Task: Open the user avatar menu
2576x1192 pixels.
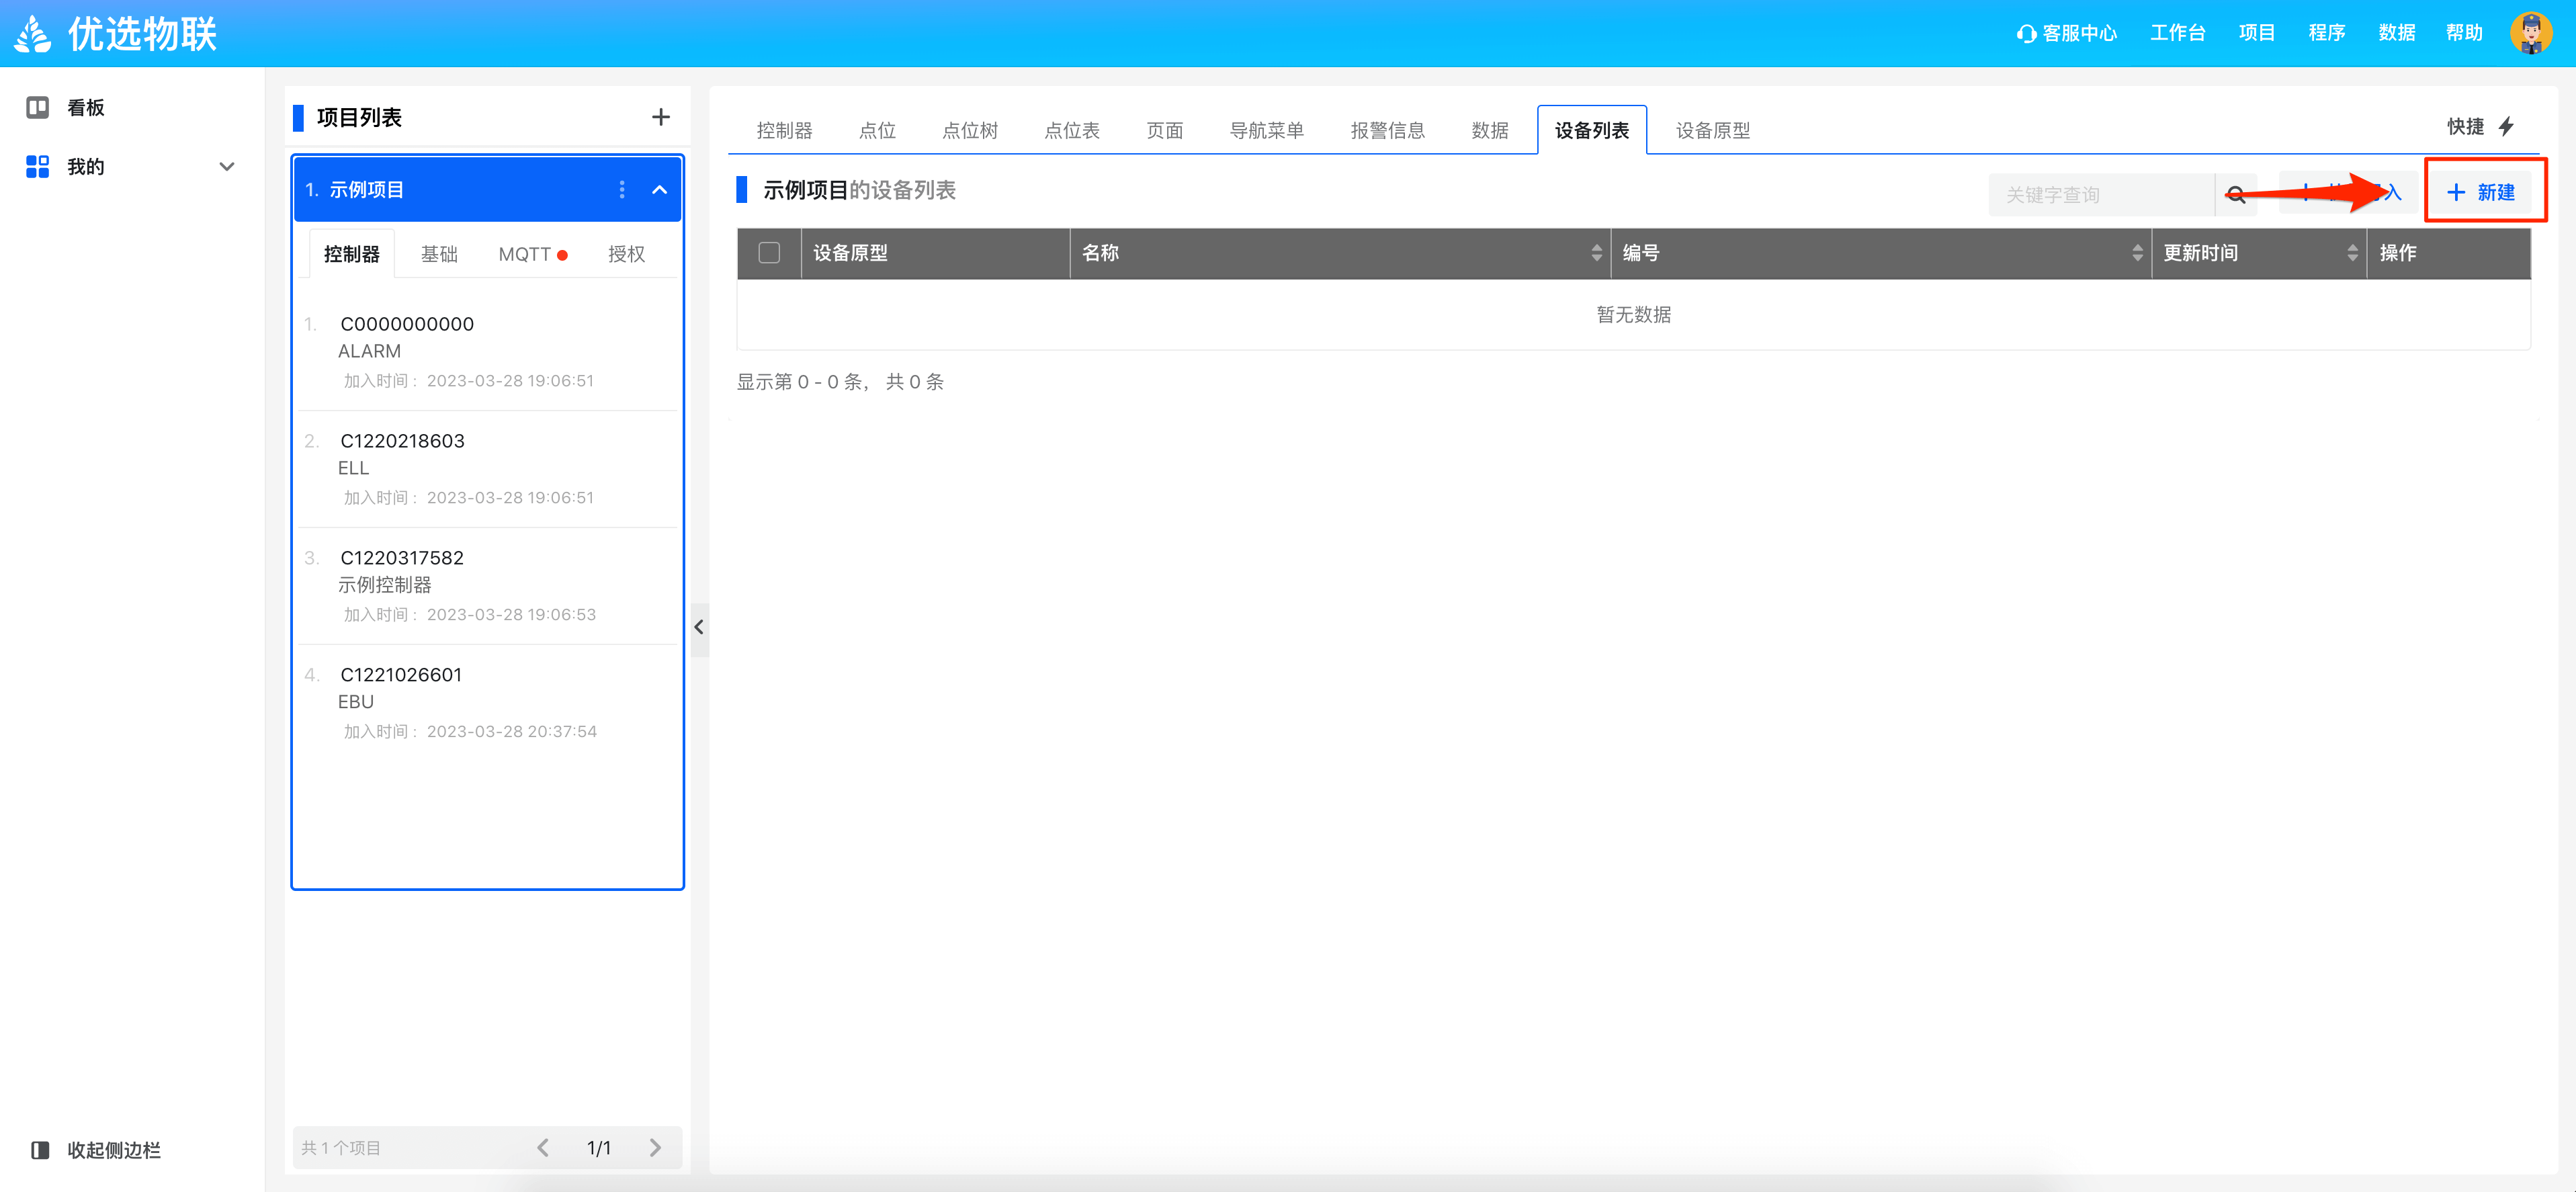Action: tap(2531, 33)
